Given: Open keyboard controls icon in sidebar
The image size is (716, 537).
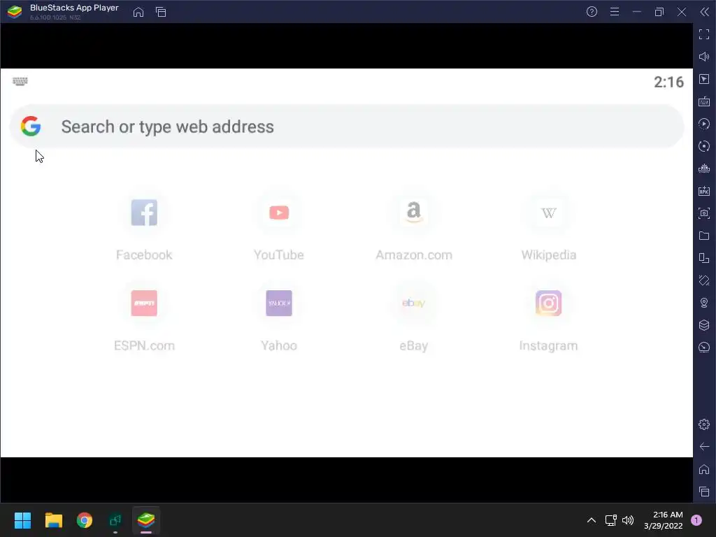Looking at the screenshot, I should [704, 101].
